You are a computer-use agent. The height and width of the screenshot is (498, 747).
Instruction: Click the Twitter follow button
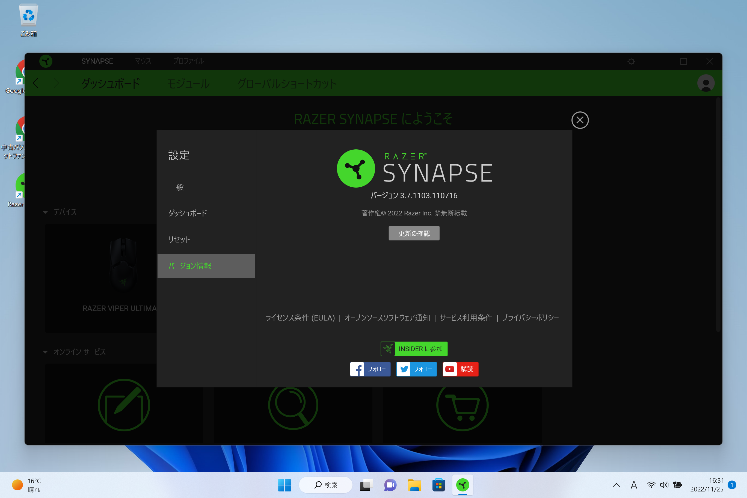pyautogui.click(x=416, y=369)
